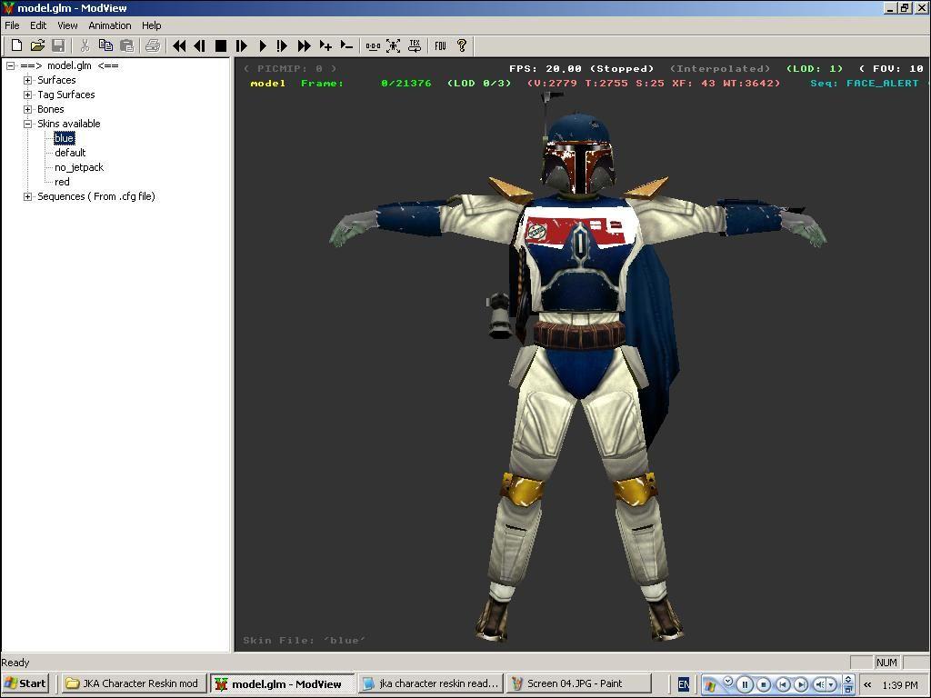Stop the animation playback

tap(220, 45)
